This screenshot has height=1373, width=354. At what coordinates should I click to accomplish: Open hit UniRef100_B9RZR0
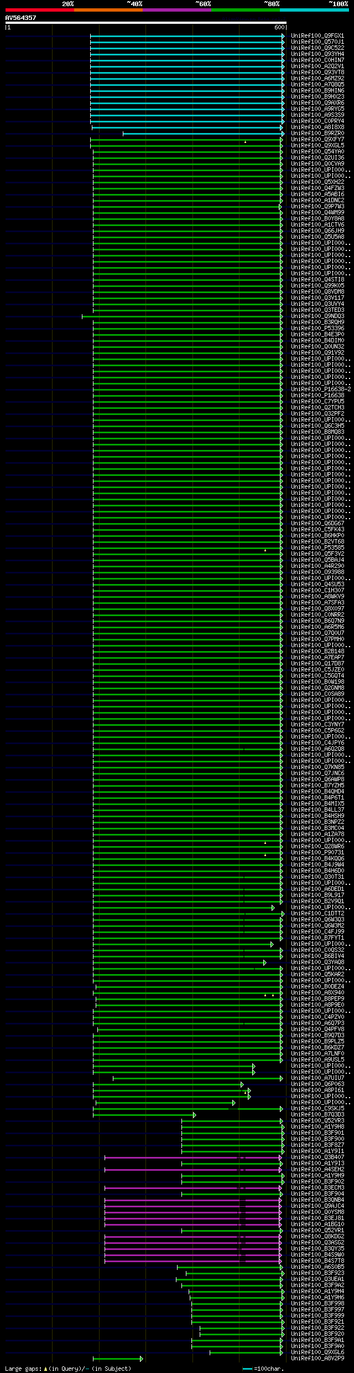317,134
